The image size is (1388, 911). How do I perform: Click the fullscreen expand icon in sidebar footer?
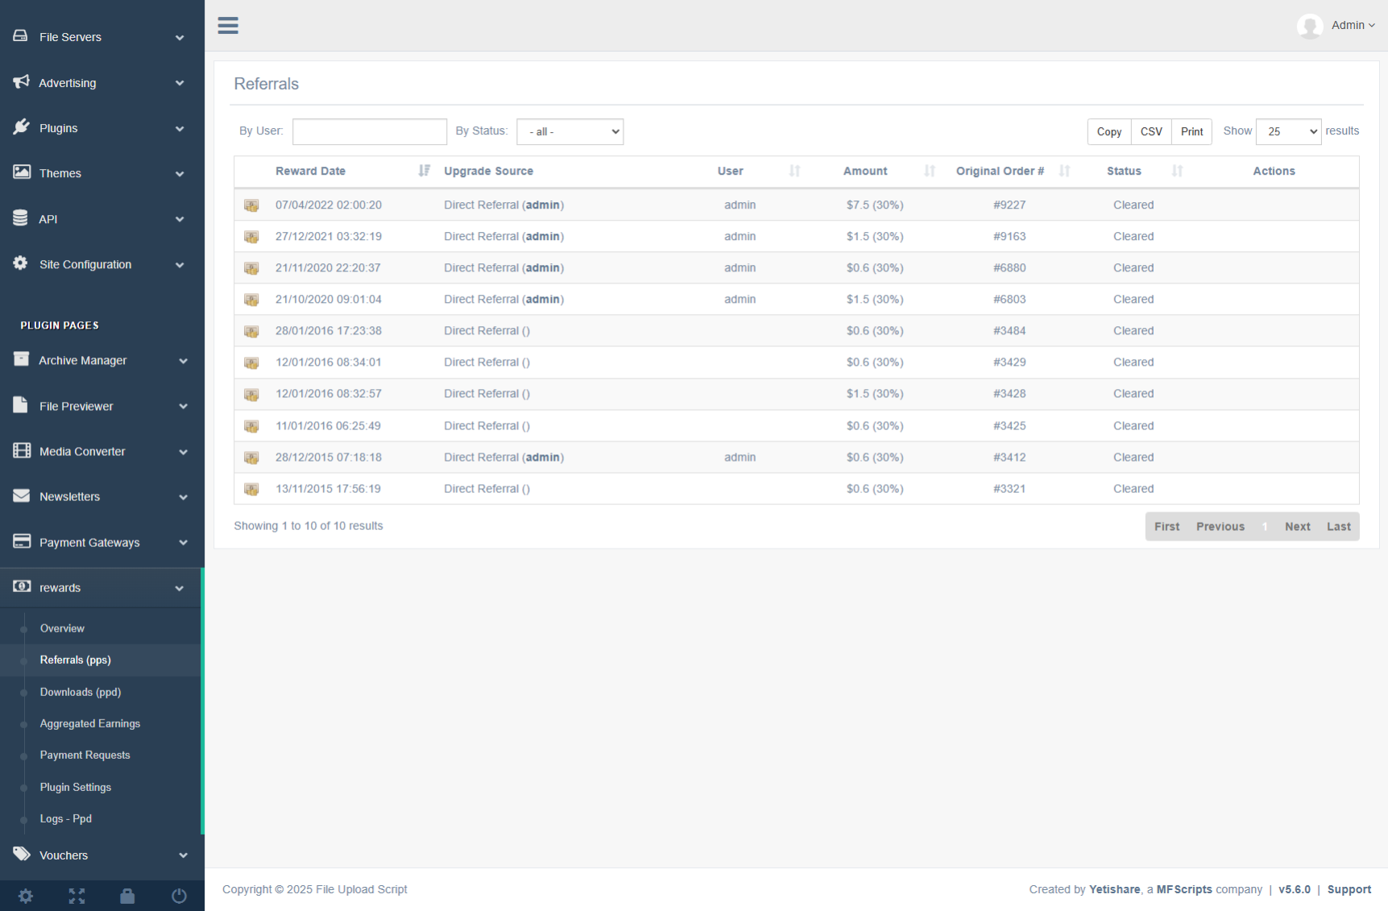click(x=77, y=896)
